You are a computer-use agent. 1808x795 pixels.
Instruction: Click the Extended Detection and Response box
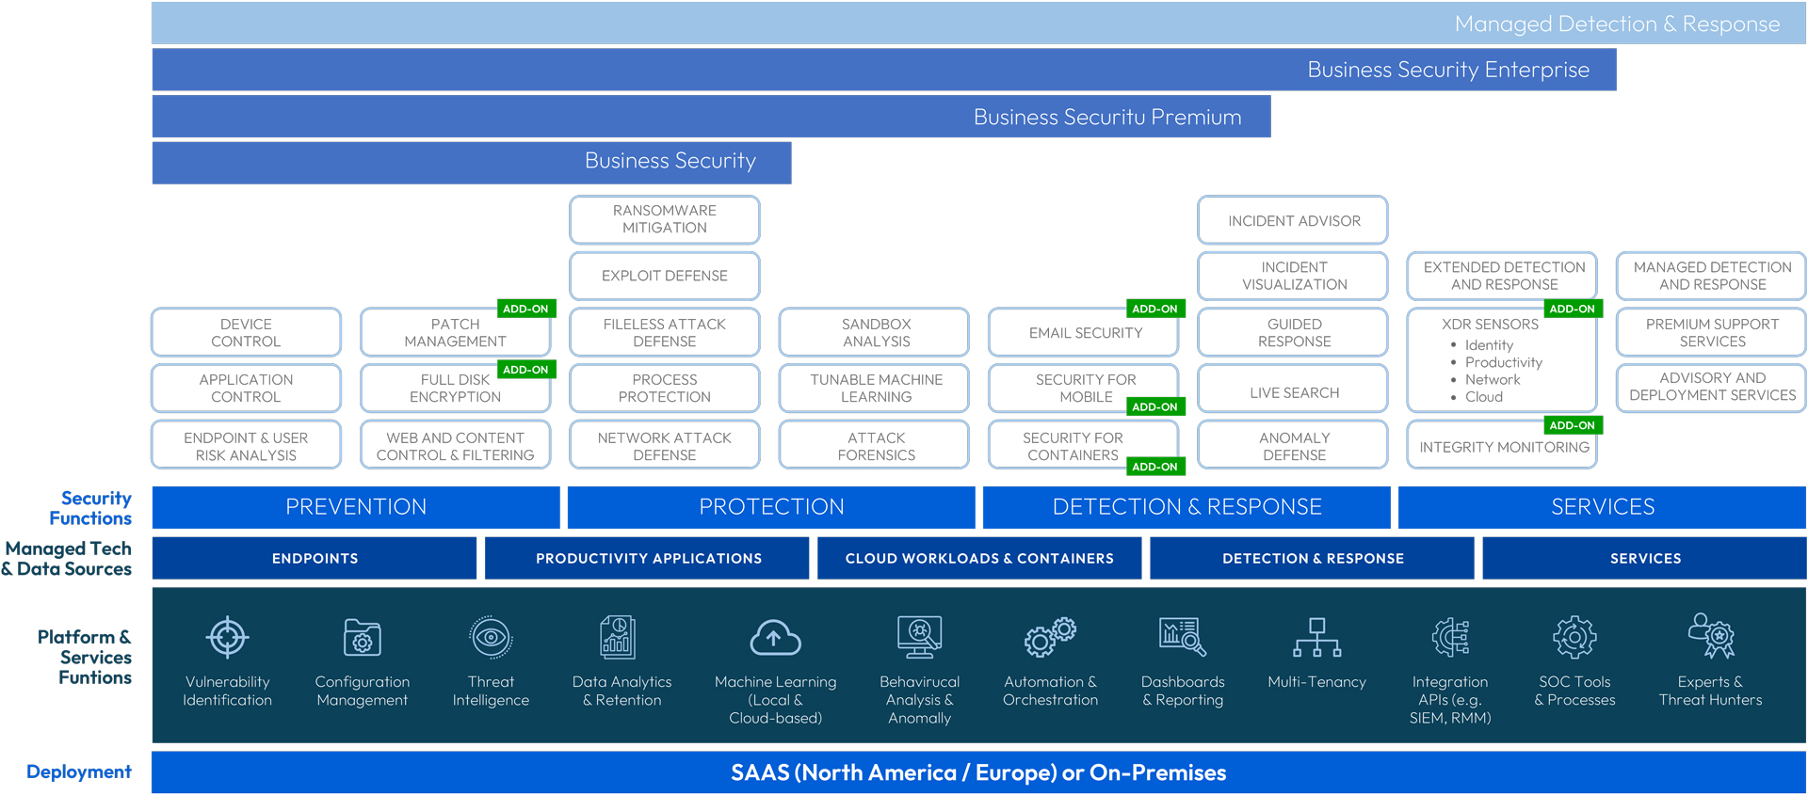tap(1503, 276)
